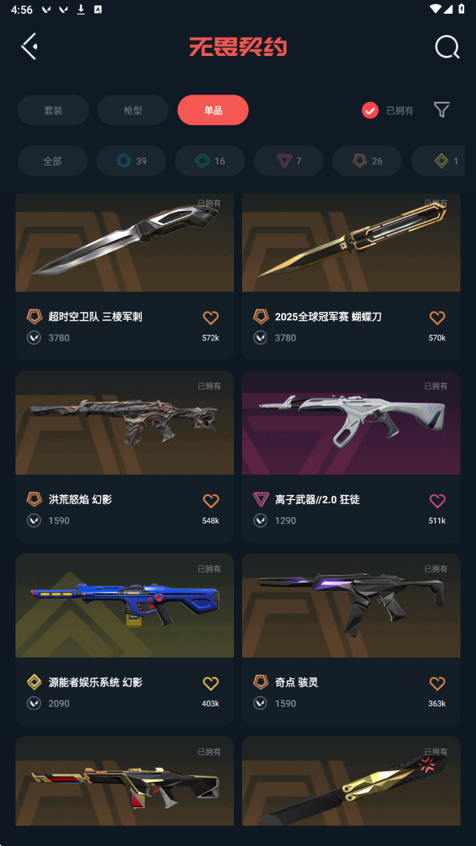
Task: Toggle the 已拥有 owned checkbox
Action: [x=370, y=110]
